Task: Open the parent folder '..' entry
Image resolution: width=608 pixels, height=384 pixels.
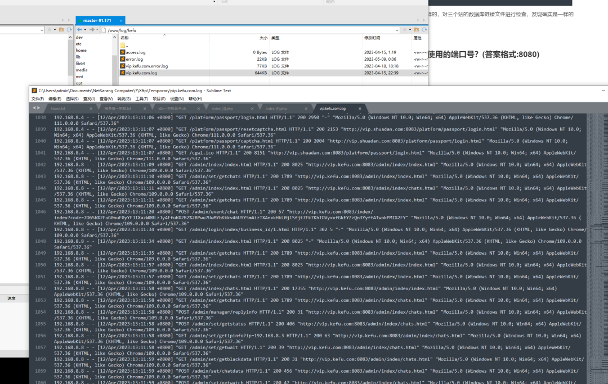Action: click(x=124, y=46)
